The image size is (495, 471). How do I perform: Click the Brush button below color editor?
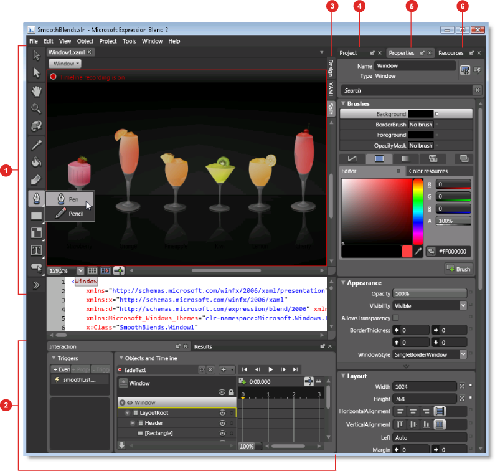click(458, 269)
